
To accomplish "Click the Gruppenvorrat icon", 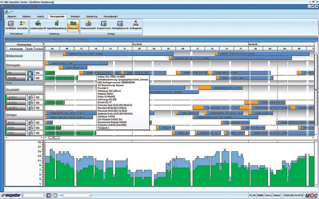I will pyautogui.click(x=104, y=25).
